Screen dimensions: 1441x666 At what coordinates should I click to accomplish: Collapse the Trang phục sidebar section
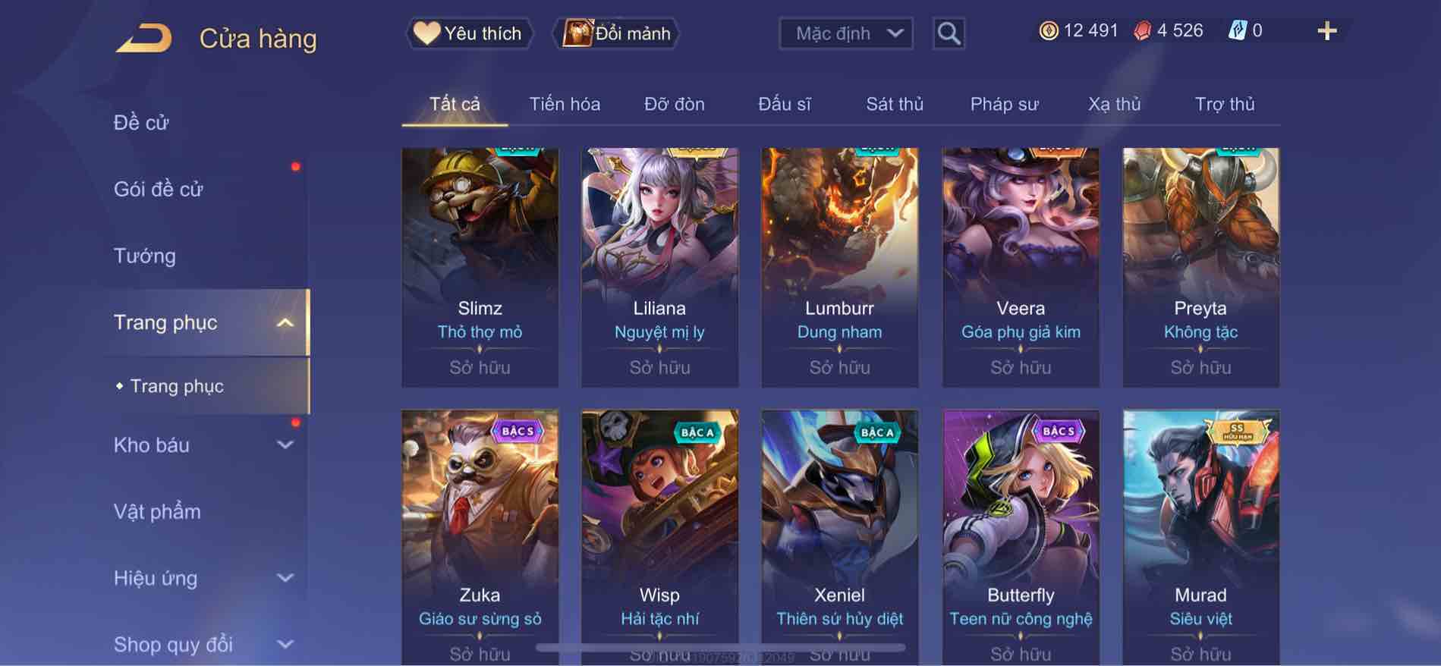285,323
